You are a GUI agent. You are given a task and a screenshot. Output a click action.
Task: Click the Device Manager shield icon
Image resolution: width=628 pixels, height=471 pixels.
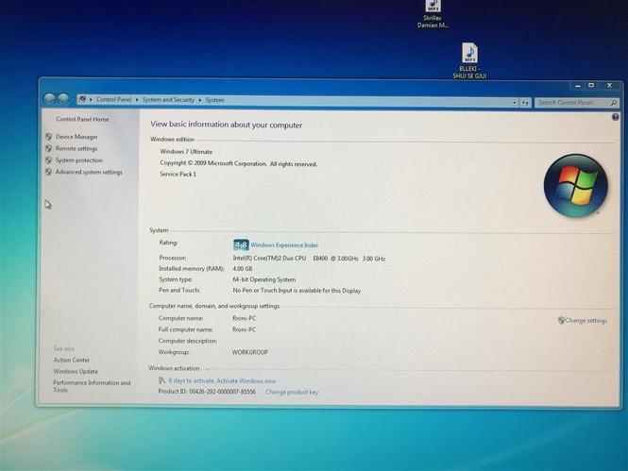coord(48,137)
